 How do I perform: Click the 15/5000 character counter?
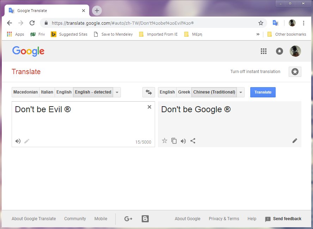coord(143,142)
